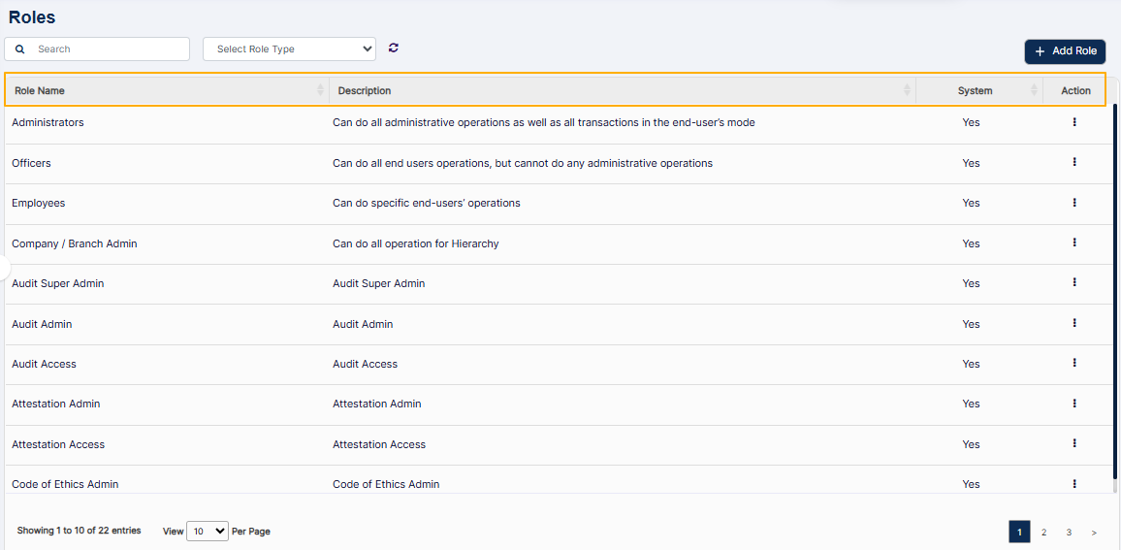Click description 'Can do all operation for Hierarchy'
The width and height of the screenshot is (1121, 550).
pos(416,243)
